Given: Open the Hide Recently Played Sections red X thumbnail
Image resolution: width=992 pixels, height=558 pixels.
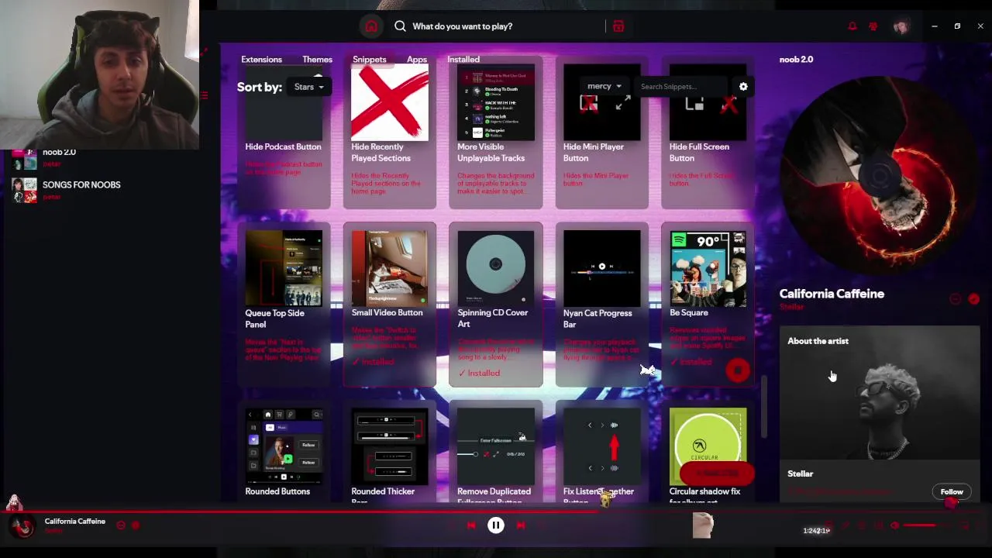Looking at the screenshot, I should coord(390,102).
